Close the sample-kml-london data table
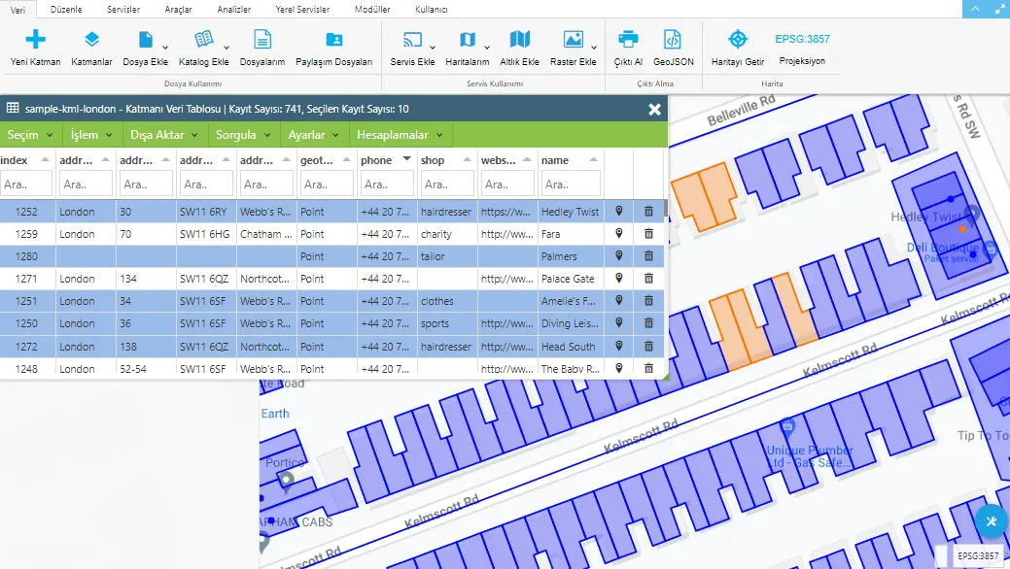This screenshot has height=569, width=1010. [654, 110]
